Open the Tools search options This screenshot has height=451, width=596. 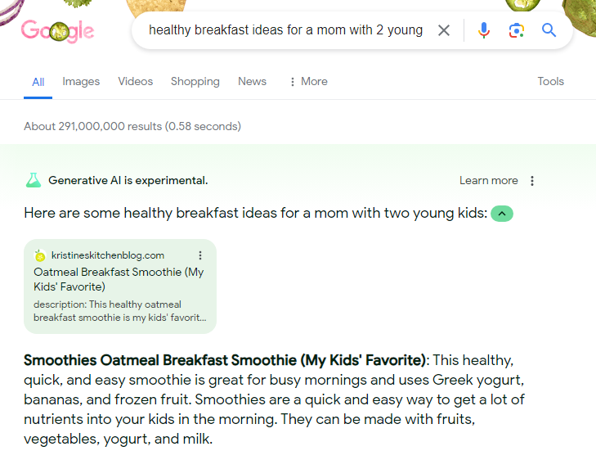[550, 82]
